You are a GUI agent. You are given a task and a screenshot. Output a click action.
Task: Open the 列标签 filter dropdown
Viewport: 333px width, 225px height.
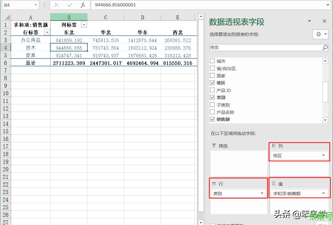coord(84,25)
